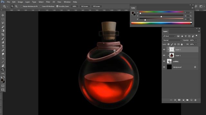This screenshot has height=115, width=206.
Task: Hide Layer 2 visibility eye
Action: (164, 50)
